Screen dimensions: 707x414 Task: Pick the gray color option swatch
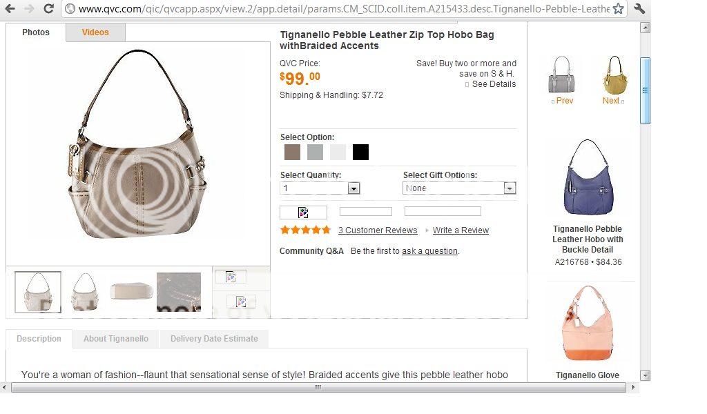315,152
